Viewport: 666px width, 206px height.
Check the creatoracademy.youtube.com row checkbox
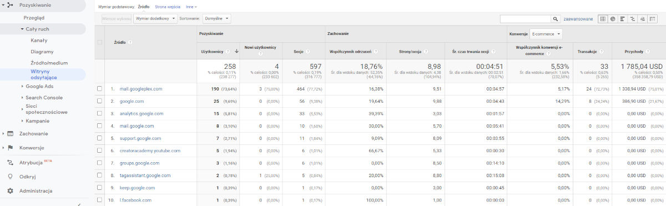coord(100,150)
